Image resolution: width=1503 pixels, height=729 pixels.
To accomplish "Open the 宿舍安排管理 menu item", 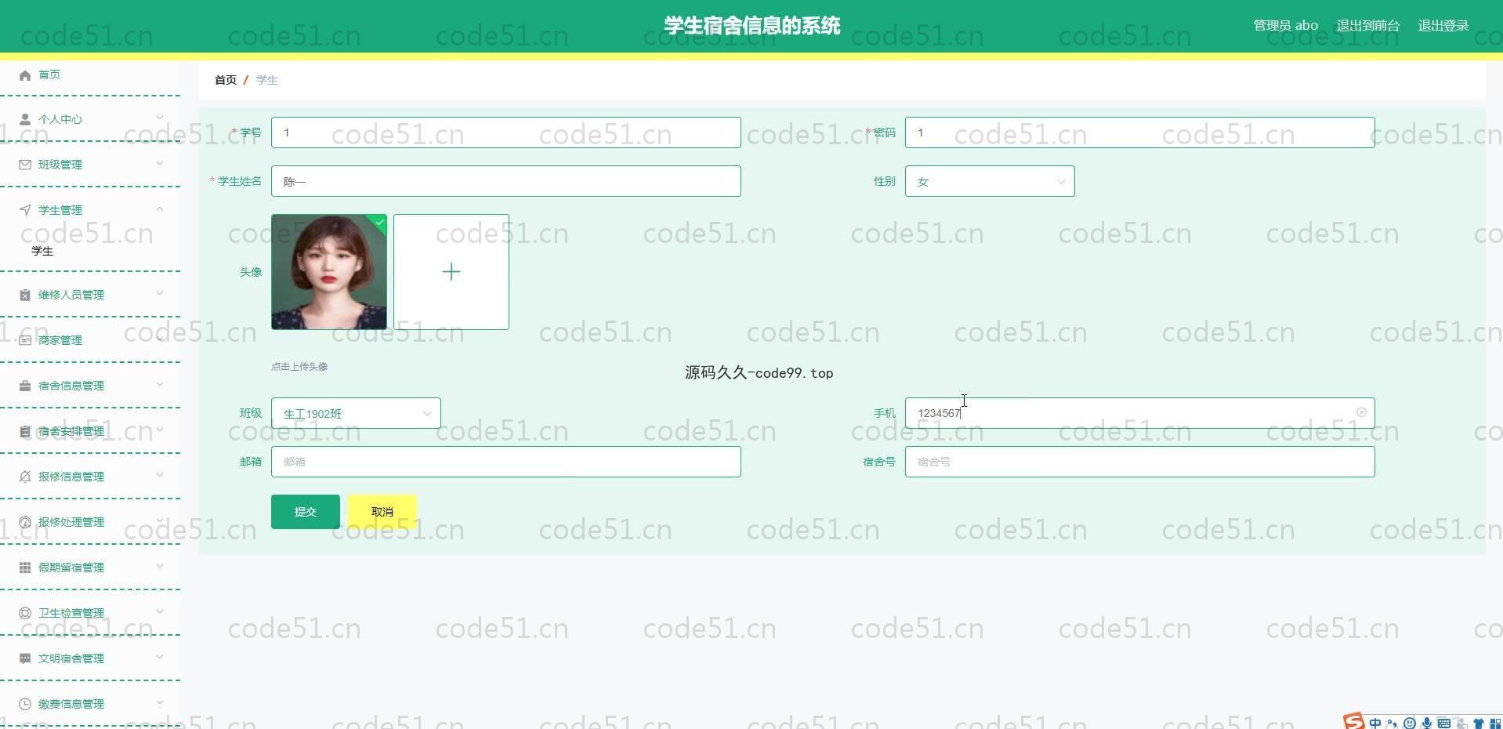I will (90, 431).
